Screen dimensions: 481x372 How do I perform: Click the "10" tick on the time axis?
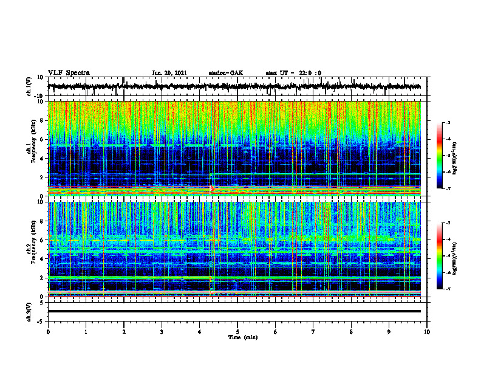point(427,332)
